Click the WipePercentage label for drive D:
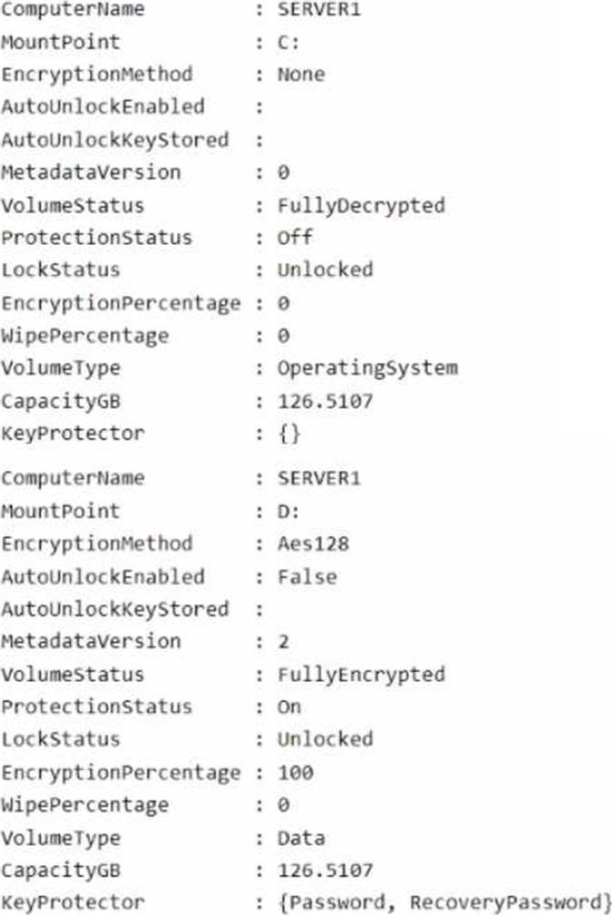 [x=85, y=805]
